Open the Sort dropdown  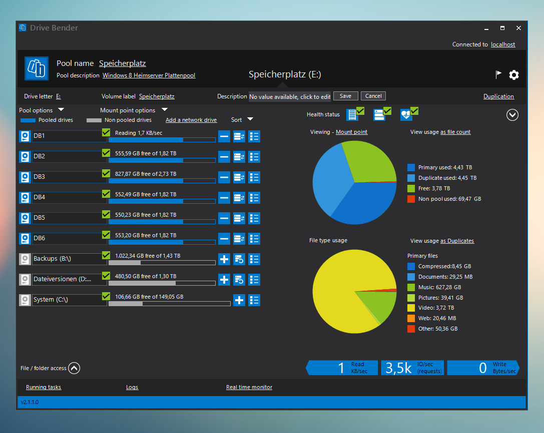250,119
